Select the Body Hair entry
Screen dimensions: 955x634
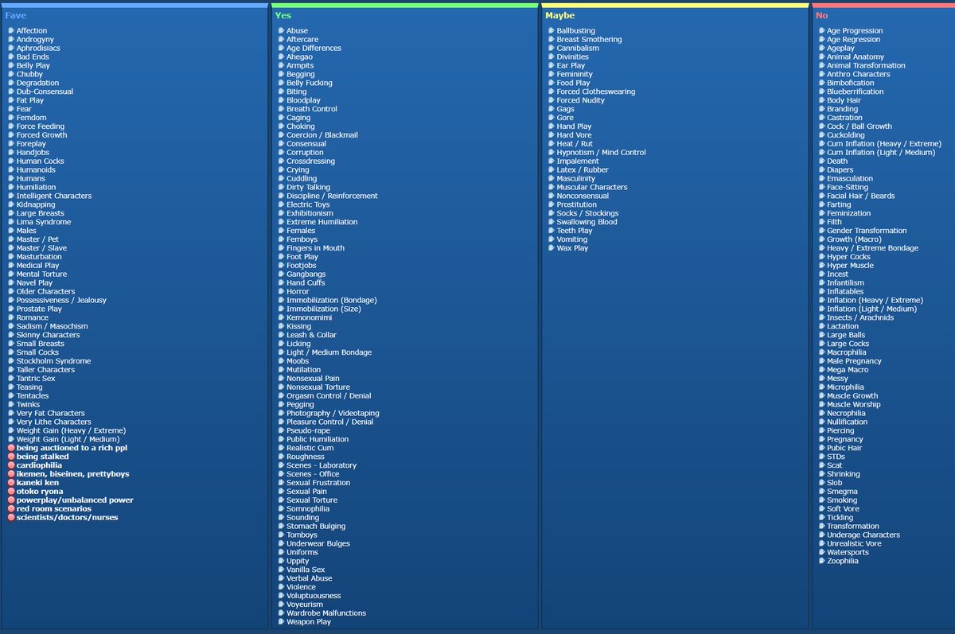(844, 100)
